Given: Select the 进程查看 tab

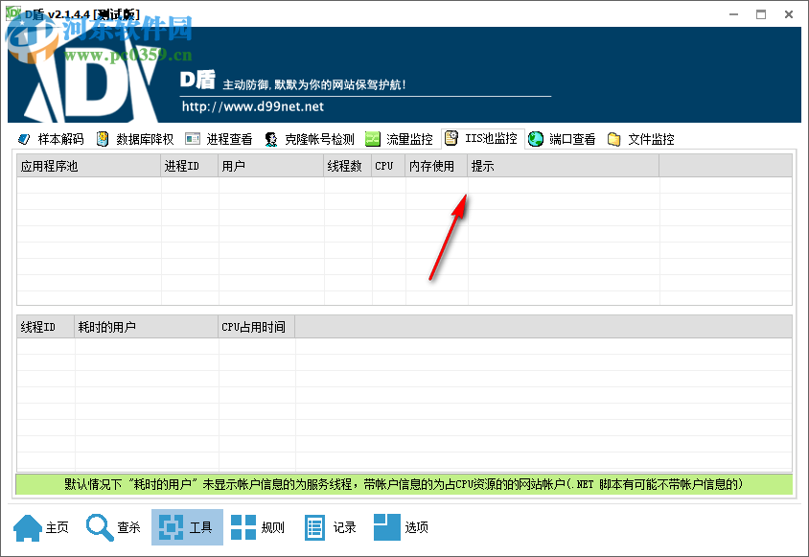Looking at the screenshot, I should pos(220,139).
